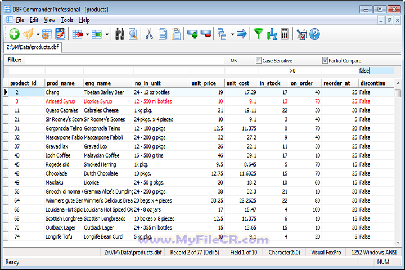405x270 pixels.
Task: Click the row selector for Chang row
Action: tap(6, 92)
